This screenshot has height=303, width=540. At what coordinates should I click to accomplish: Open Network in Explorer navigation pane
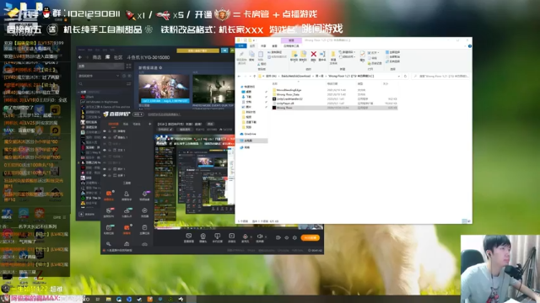[x=246, y=148]
